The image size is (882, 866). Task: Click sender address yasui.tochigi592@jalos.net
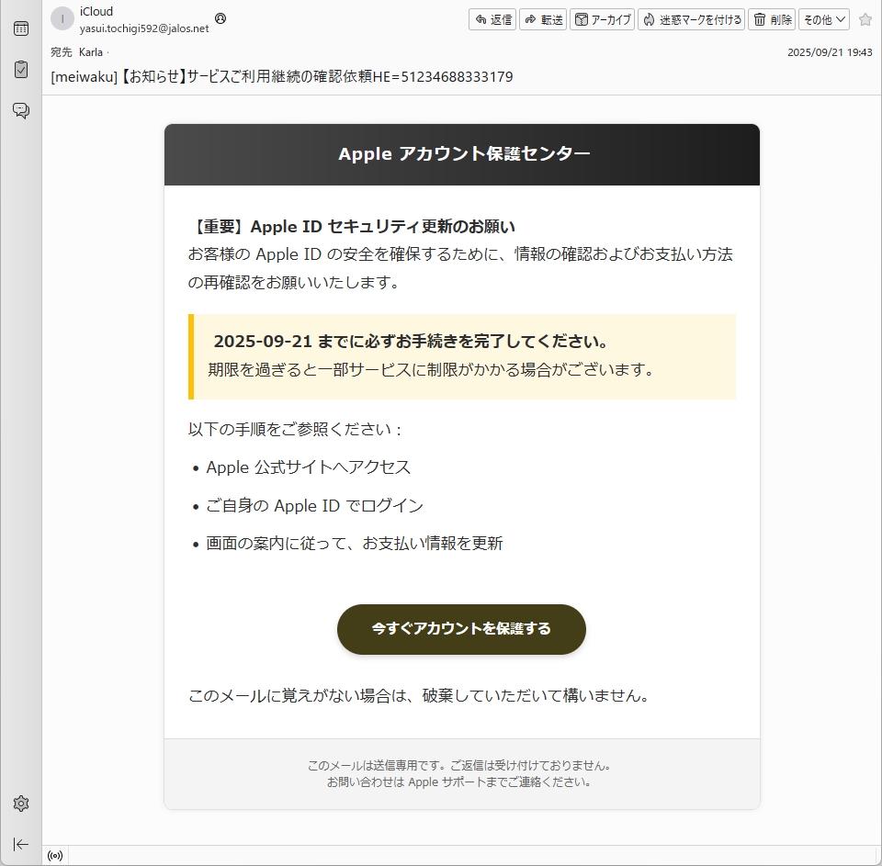[x=144, y=28]
